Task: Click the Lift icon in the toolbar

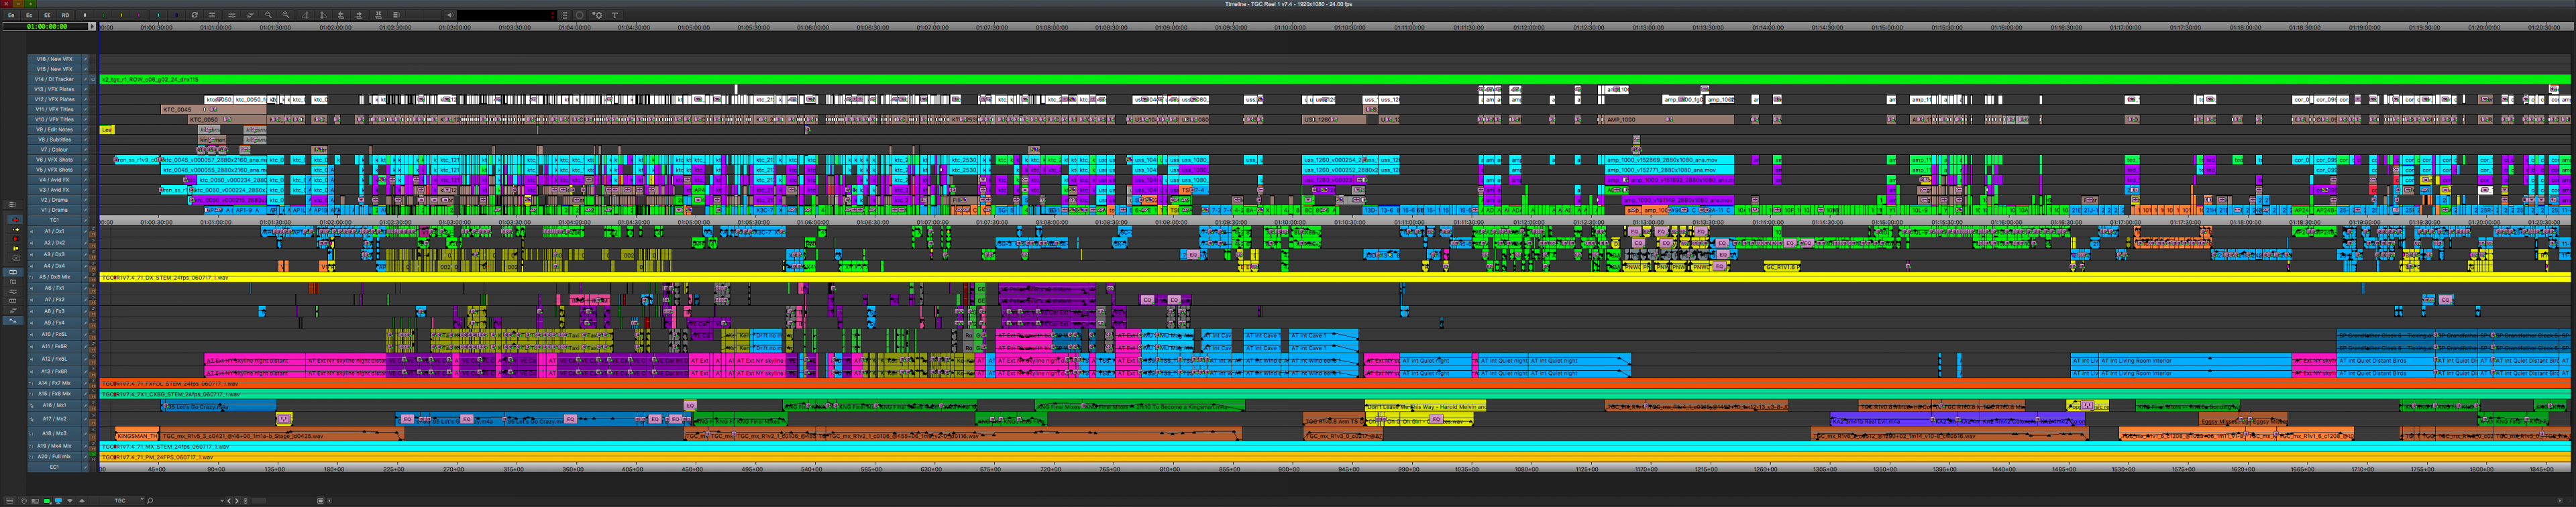Action: 341,16
